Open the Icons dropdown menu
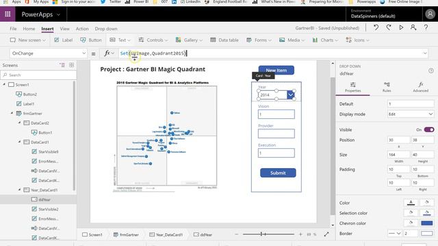 [x=357, y=40]
